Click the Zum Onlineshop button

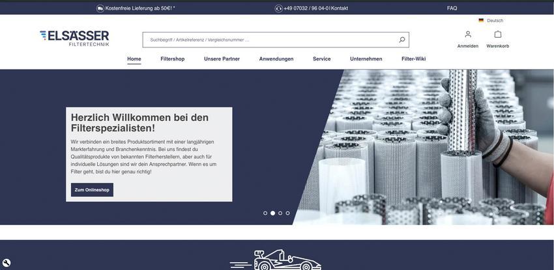pos(92,189)
